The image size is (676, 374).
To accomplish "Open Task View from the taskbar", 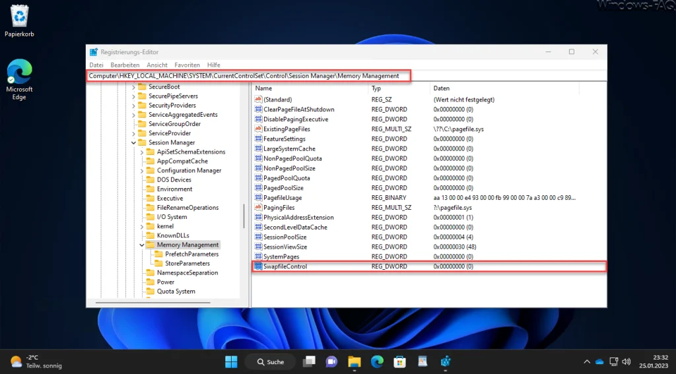I will point(309,361).
